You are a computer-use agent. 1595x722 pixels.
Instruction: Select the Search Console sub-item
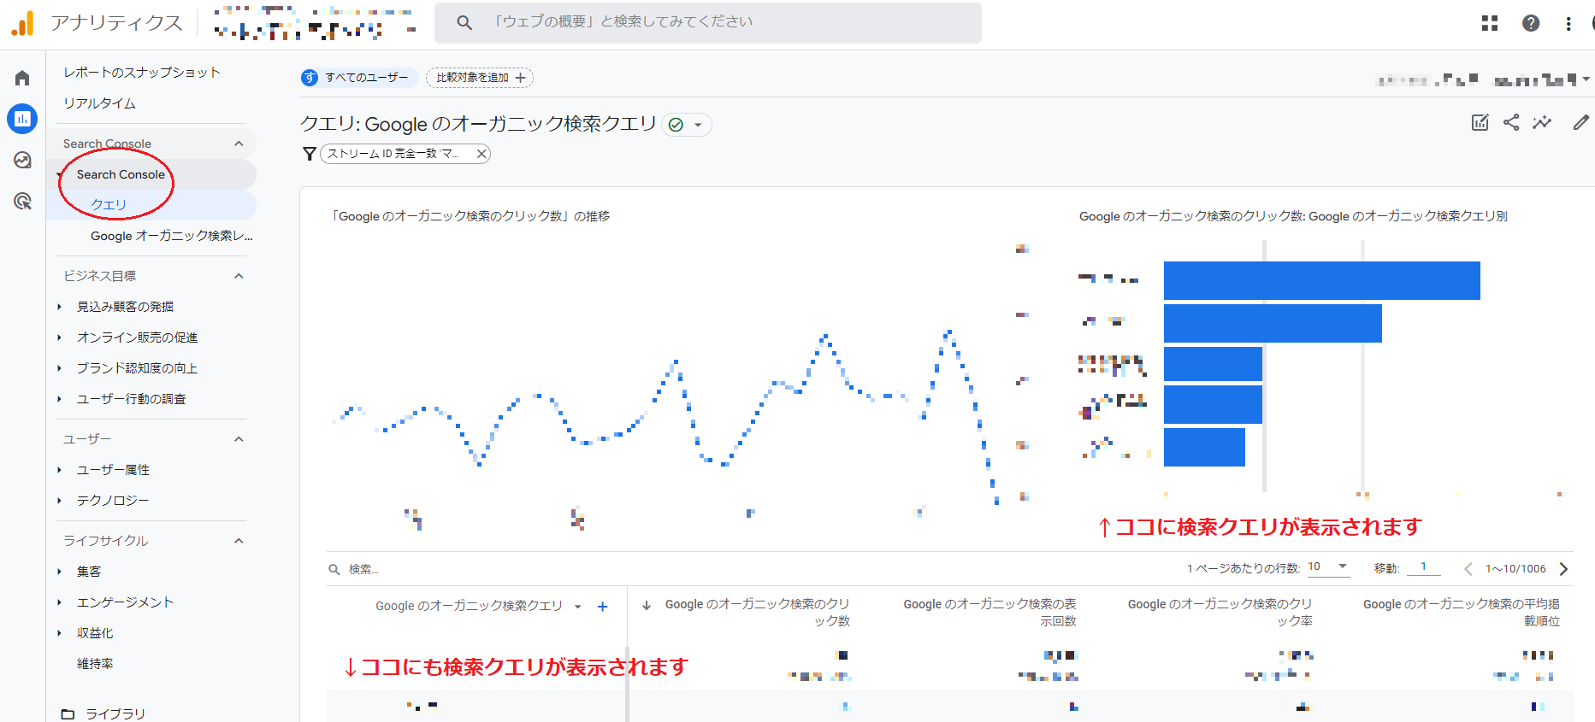(x=121, y=174)
